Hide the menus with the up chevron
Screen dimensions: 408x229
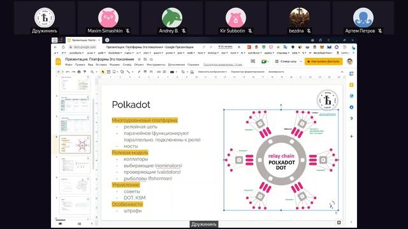tap(342, 72)
